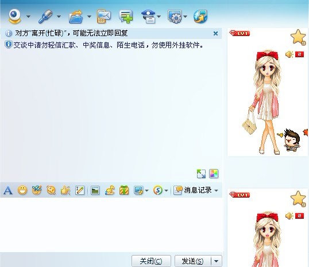Open the 消息记录 message history
Screen dimensions: 309x267
(193, 190)
